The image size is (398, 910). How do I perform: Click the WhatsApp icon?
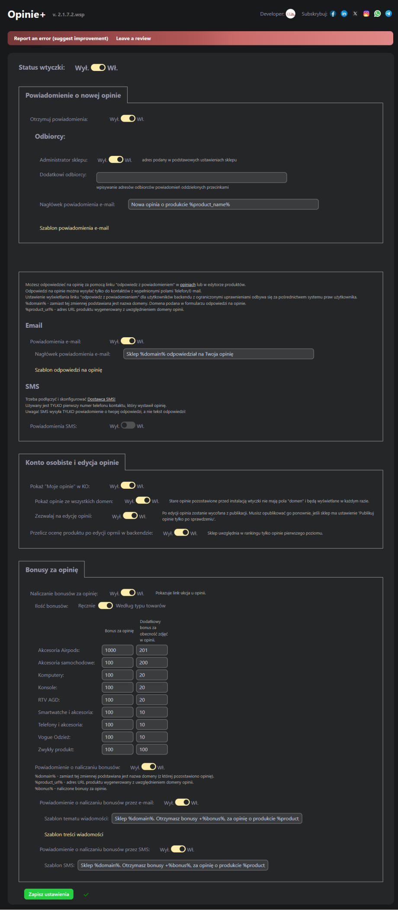coord(377,14)
